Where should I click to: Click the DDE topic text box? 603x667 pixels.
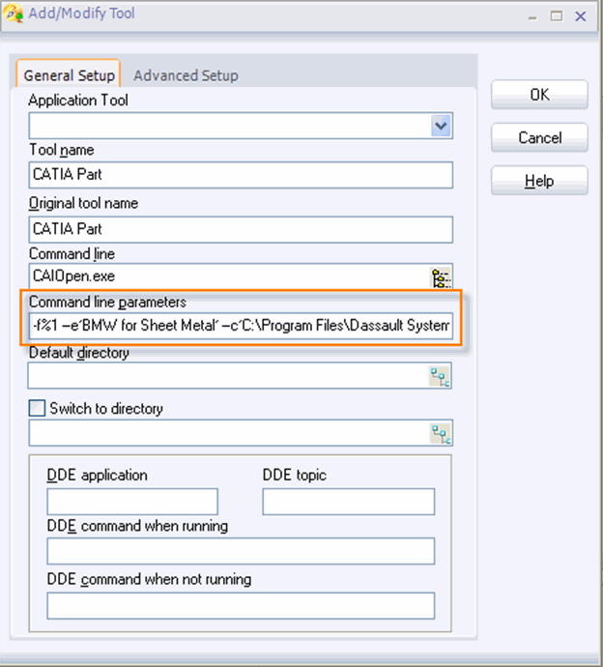pyautogui.click(x=348, y=502)
